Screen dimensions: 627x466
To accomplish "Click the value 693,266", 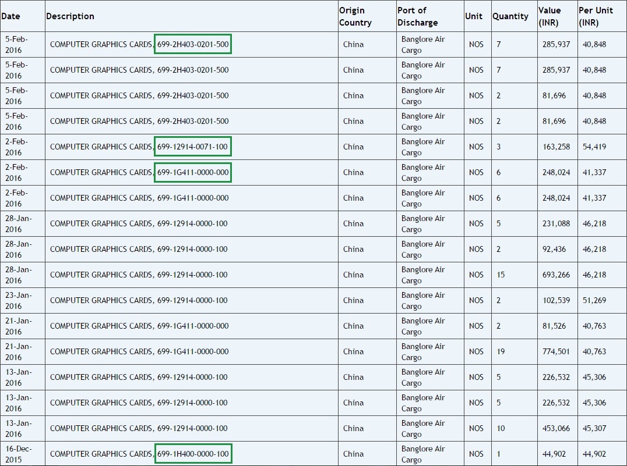I will (x=556, y=275).
